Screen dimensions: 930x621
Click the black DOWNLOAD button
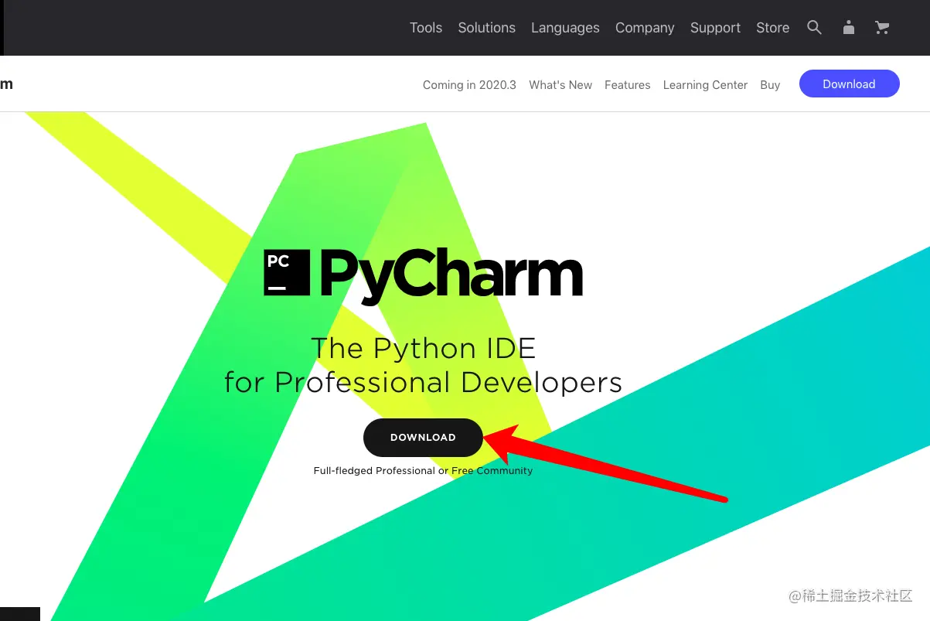(x=423, y=438)
